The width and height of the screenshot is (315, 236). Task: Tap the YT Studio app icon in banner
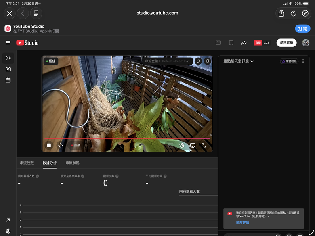[8, 29]
